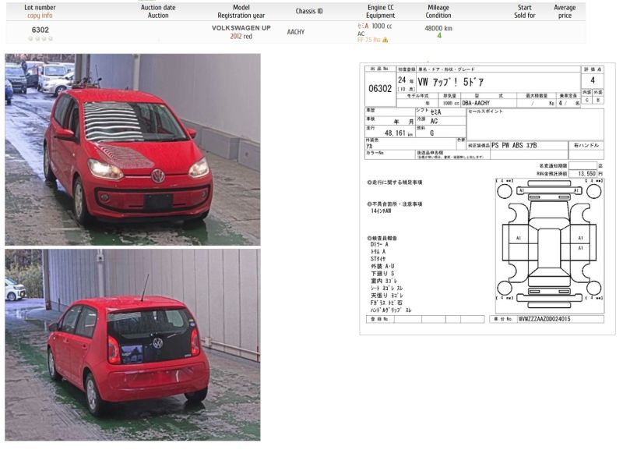
Task: Click the 'Equipment' header label
Action: coord(380,16)
